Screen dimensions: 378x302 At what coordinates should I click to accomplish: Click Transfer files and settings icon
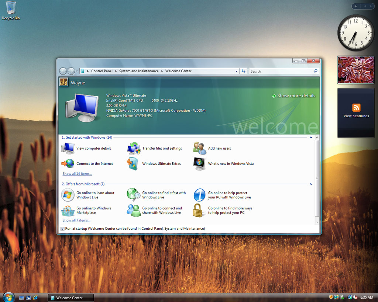coord(134,148)
